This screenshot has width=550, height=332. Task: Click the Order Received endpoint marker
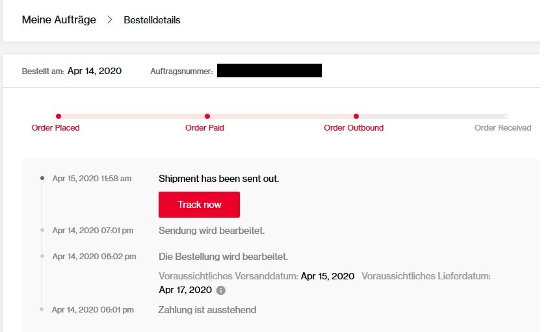pos(505,116)
